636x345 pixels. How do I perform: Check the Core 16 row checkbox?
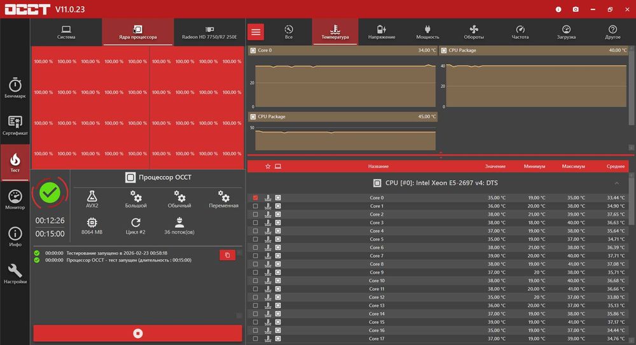255,330
